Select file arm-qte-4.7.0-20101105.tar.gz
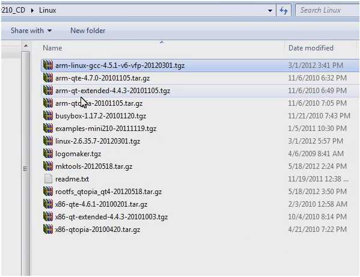 (102, 78)
